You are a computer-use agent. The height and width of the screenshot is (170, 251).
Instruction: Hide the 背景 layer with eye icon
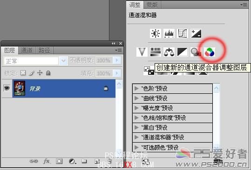(7, 88)
